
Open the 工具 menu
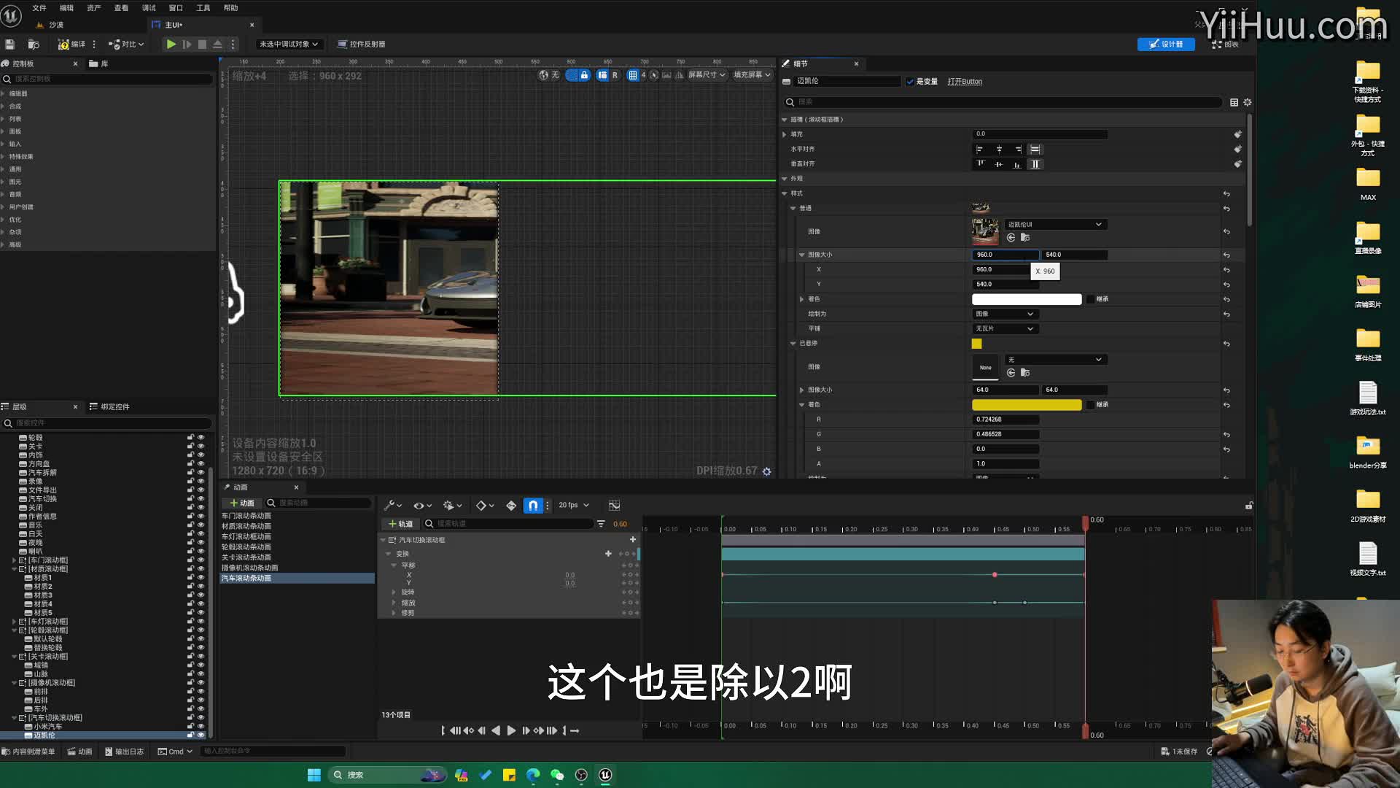coord(203,8)
